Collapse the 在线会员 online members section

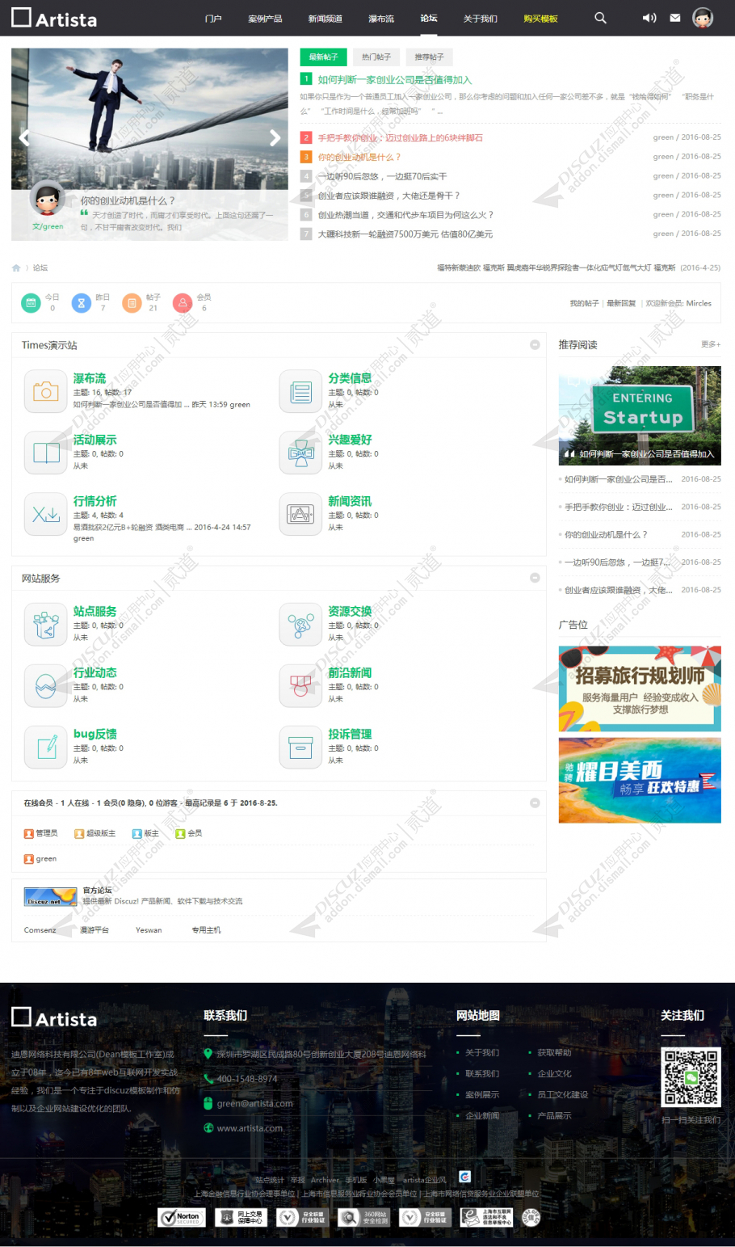tap(535, 803)
